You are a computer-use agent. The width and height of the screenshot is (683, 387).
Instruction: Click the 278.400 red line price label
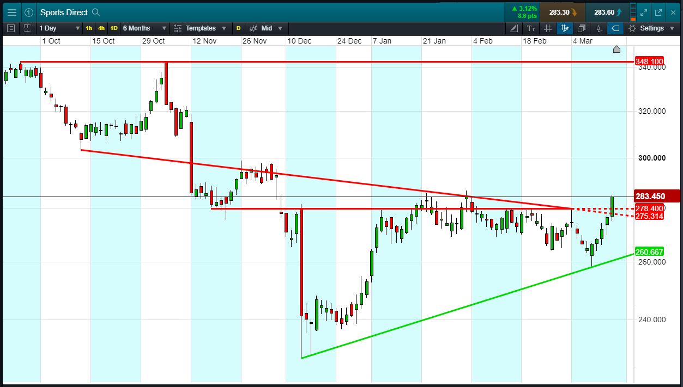click(650, 208)
